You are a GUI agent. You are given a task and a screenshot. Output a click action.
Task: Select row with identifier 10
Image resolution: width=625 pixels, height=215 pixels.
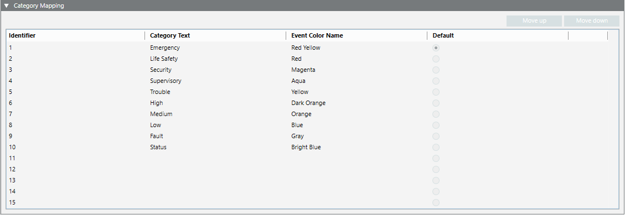307,148
